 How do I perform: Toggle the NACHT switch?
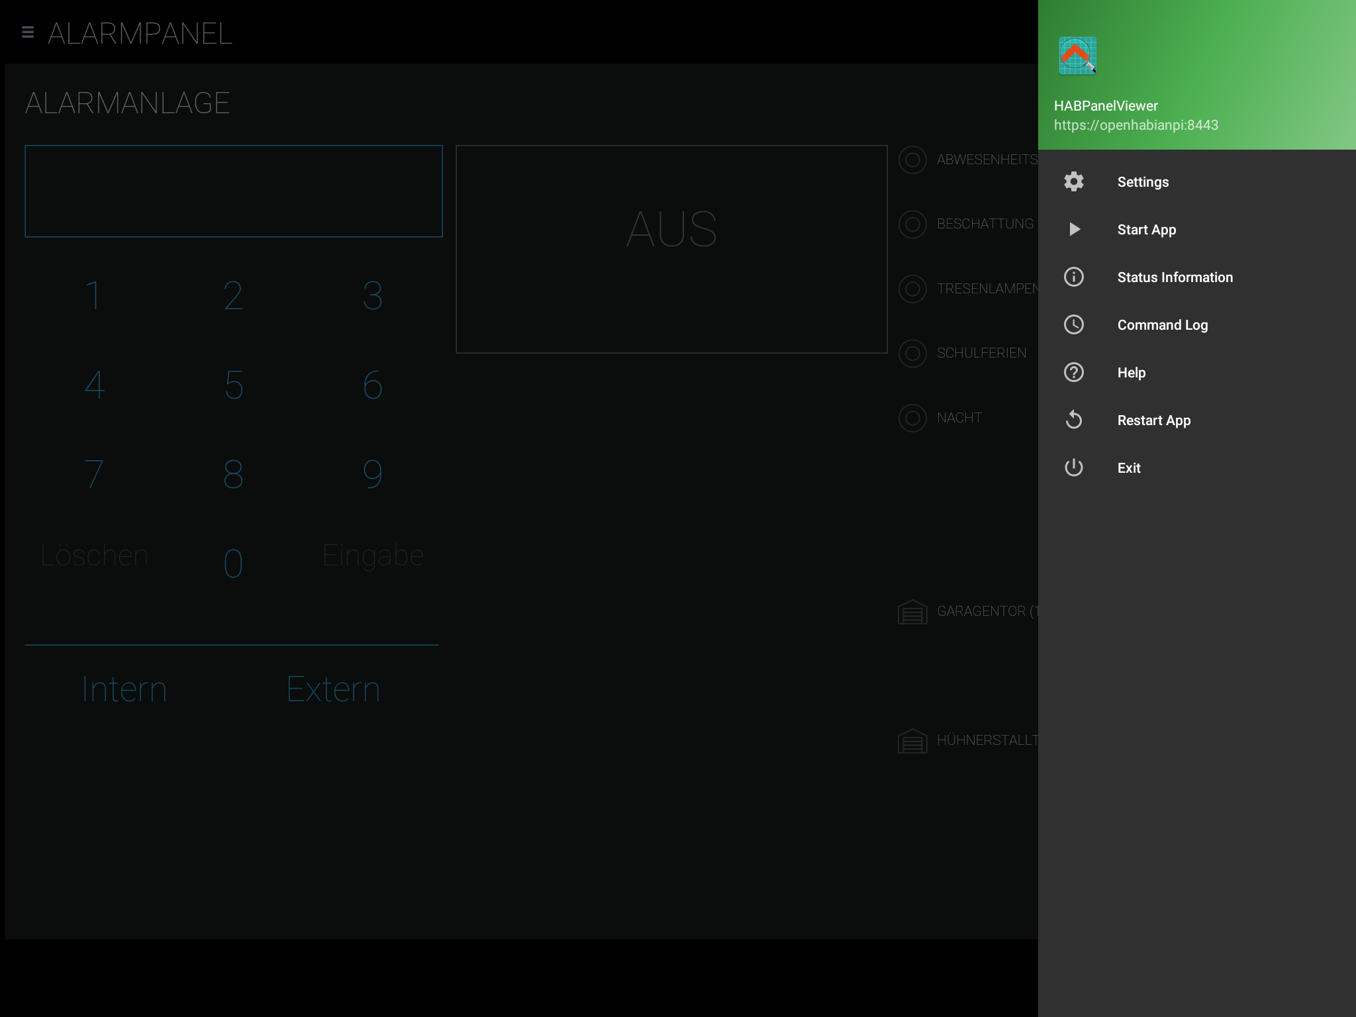[912, 418]
